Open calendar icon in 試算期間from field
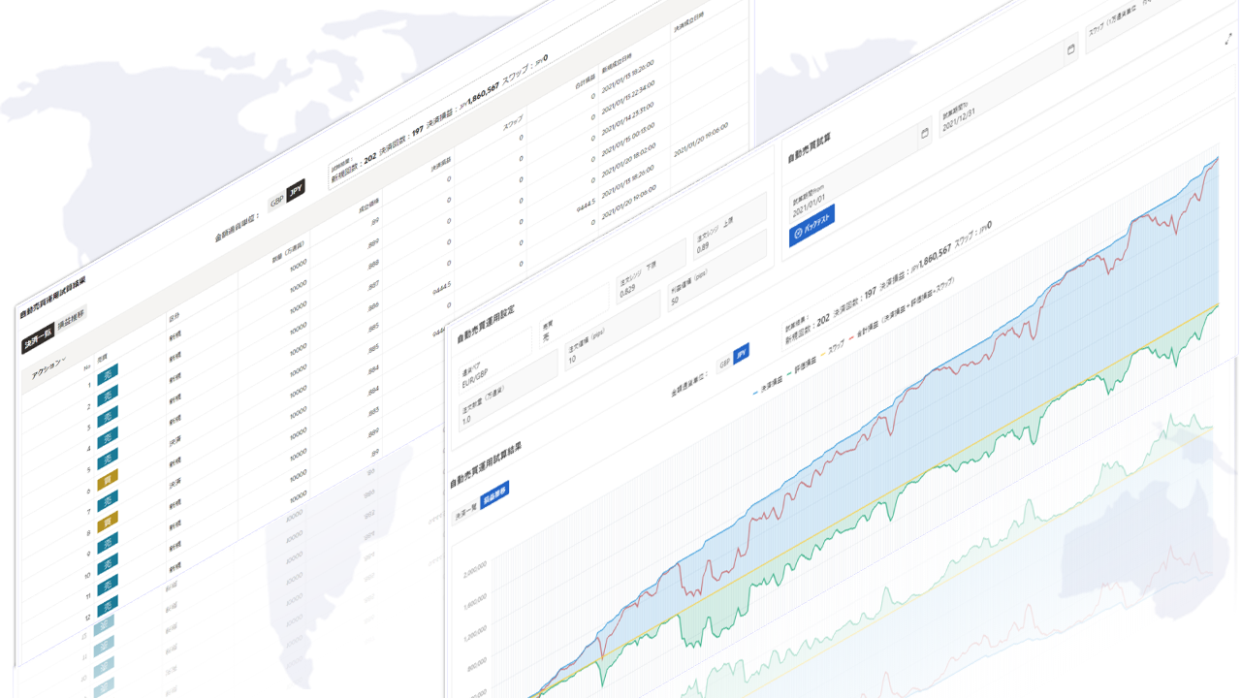This screenshot has height=698, width=1241. tap(925, 132)
